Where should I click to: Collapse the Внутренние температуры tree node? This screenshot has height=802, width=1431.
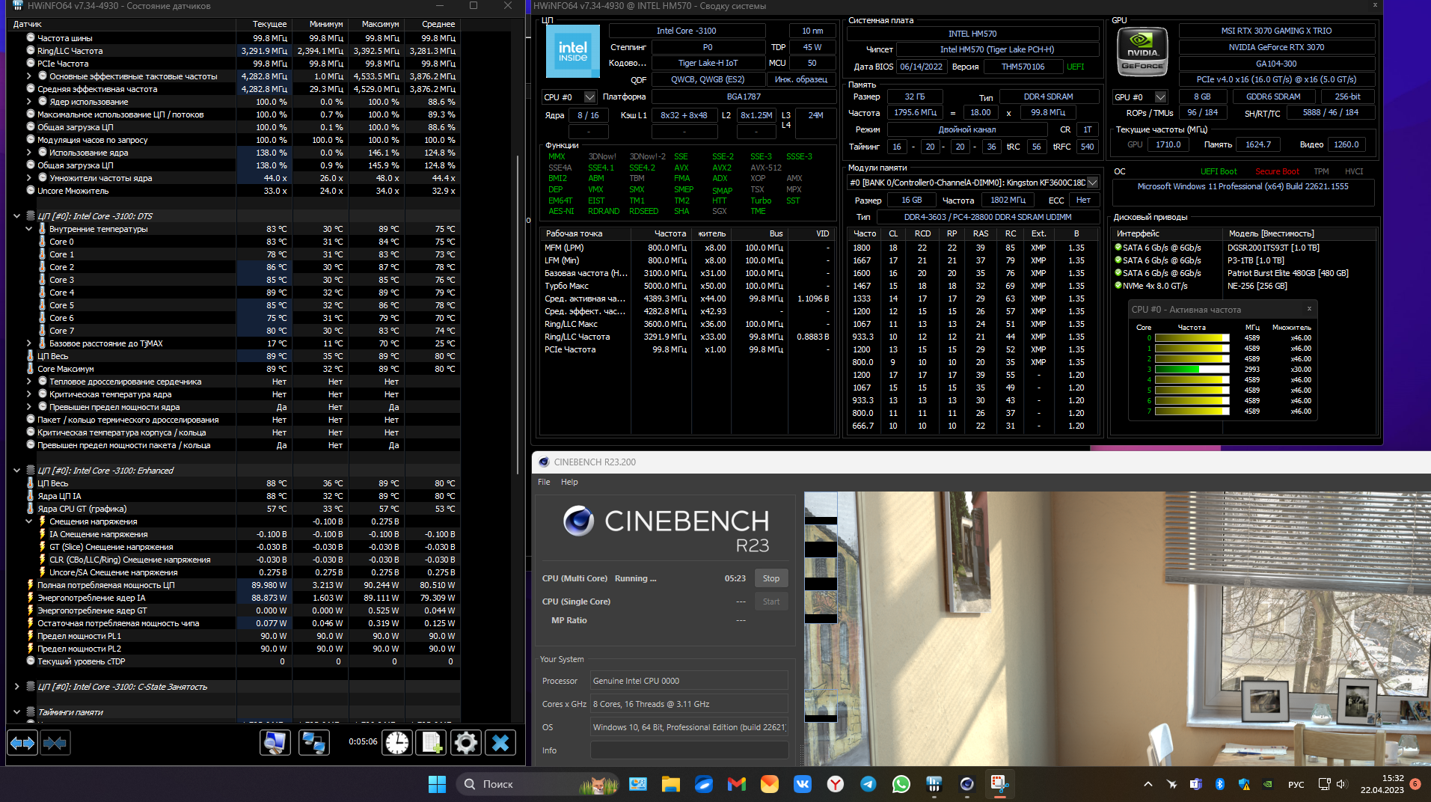tap(28, 229)
